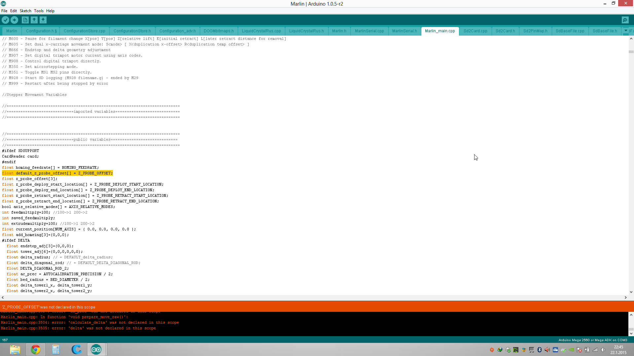634x356 pixels.
Task: Switch to the MarlinSerial.cpp tab
Action: coord(370,31)
